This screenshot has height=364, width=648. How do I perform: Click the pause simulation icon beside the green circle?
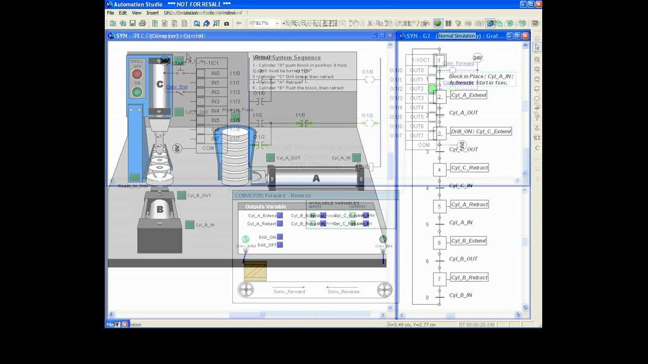448,23
